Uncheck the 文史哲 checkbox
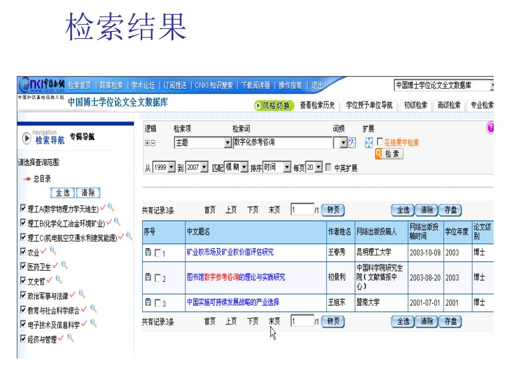 [x=23, y=280]
